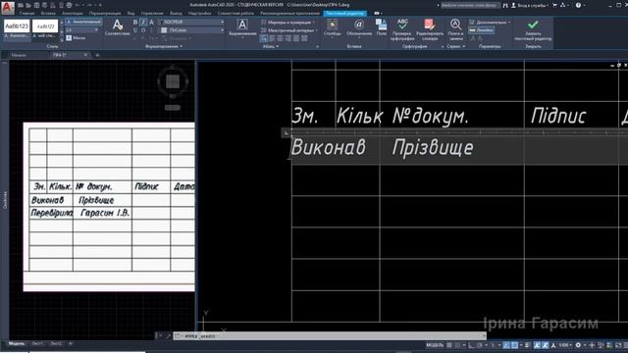The image size is (628, 353).
Task: Click Перевірила text in left viewport
Action: tap(52, 213)
